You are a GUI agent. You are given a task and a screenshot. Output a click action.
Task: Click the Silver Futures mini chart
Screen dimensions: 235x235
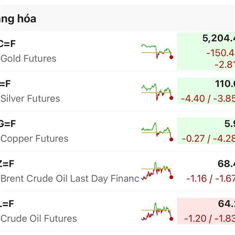coord(157,91)
